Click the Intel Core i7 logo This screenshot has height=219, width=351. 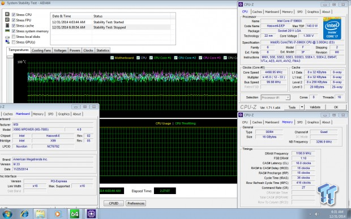pyautogui.click(x=332, y=29)
